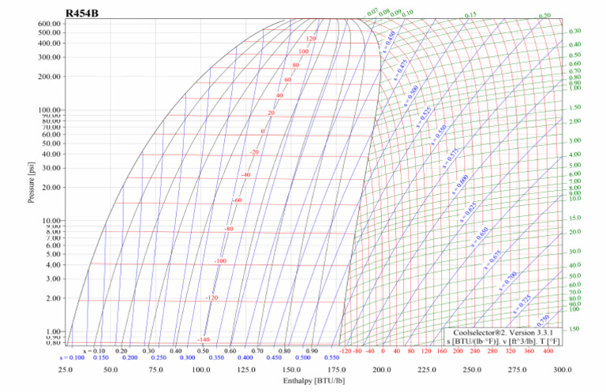Click the red 160 temperature label
The width and height of the screenshot is (606, 392).
click(442, 351)
